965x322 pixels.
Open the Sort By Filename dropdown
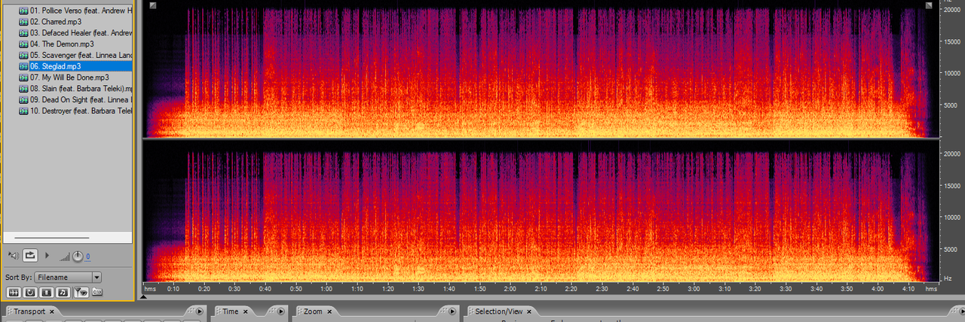(67, 278)
